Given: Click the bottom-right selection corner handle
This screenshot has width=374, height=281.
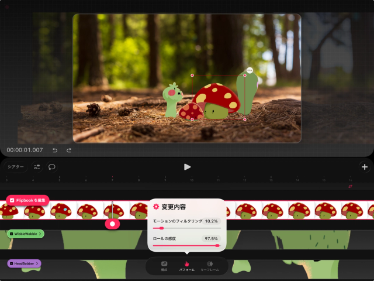Looking at the screenshot, I should click(x=245, y=119).
